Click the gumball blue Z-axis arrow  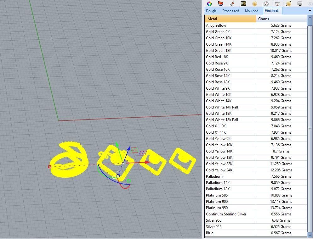click(129, 148)
